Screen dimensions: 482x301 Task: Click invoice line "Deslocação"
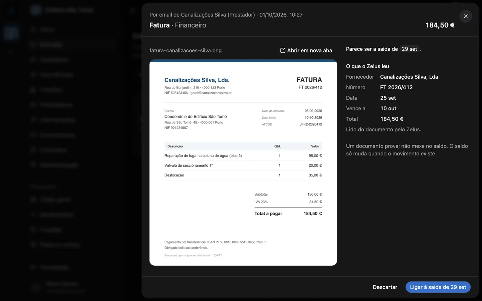click(174, 175)
